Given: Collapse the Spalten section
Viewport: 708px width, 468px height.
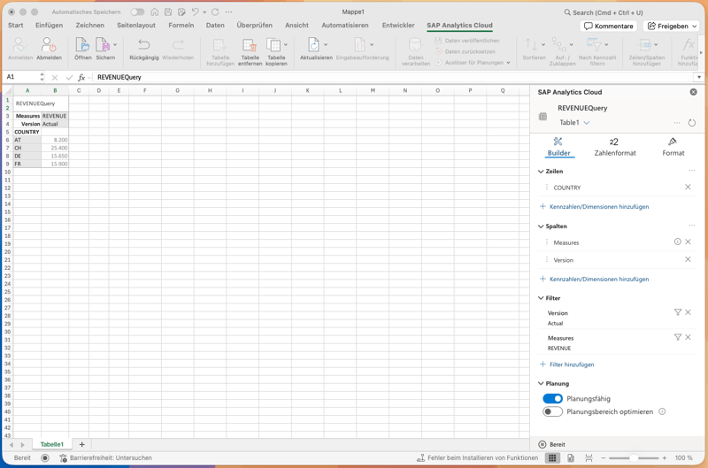Looking at the screenshot, I should [x=541, y=226].
